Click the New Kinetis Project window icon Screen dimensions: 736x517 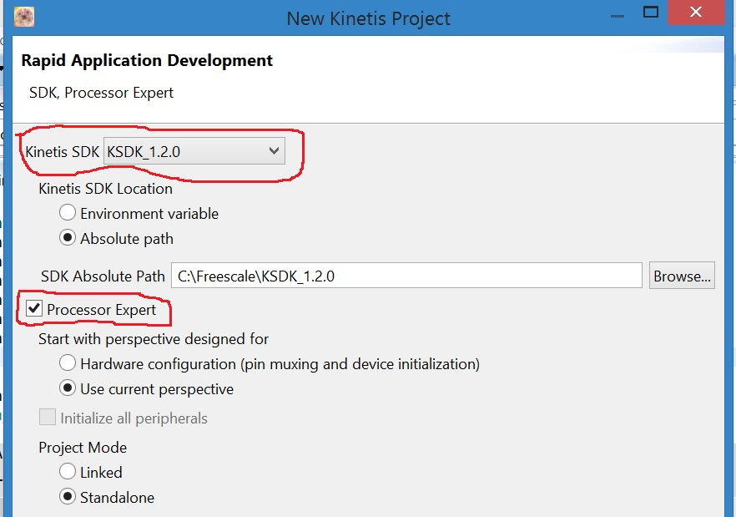(x=24, y=17)
